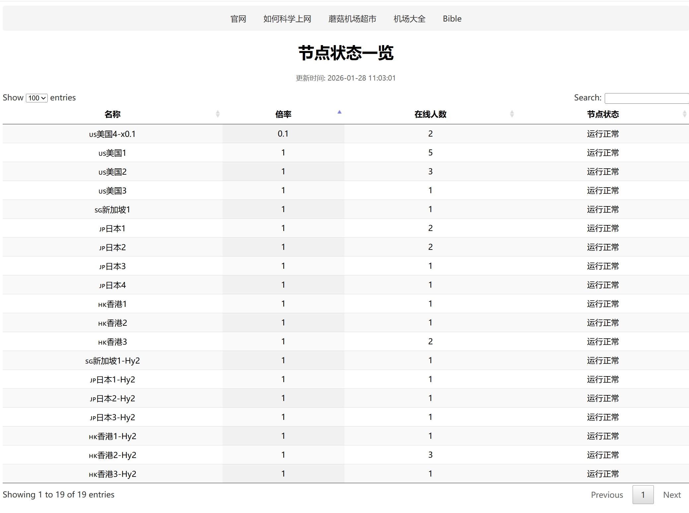This screenshot has width=689, height=513.
Task: Open 如何科学上网 in the nav bar
Action: 287,19
